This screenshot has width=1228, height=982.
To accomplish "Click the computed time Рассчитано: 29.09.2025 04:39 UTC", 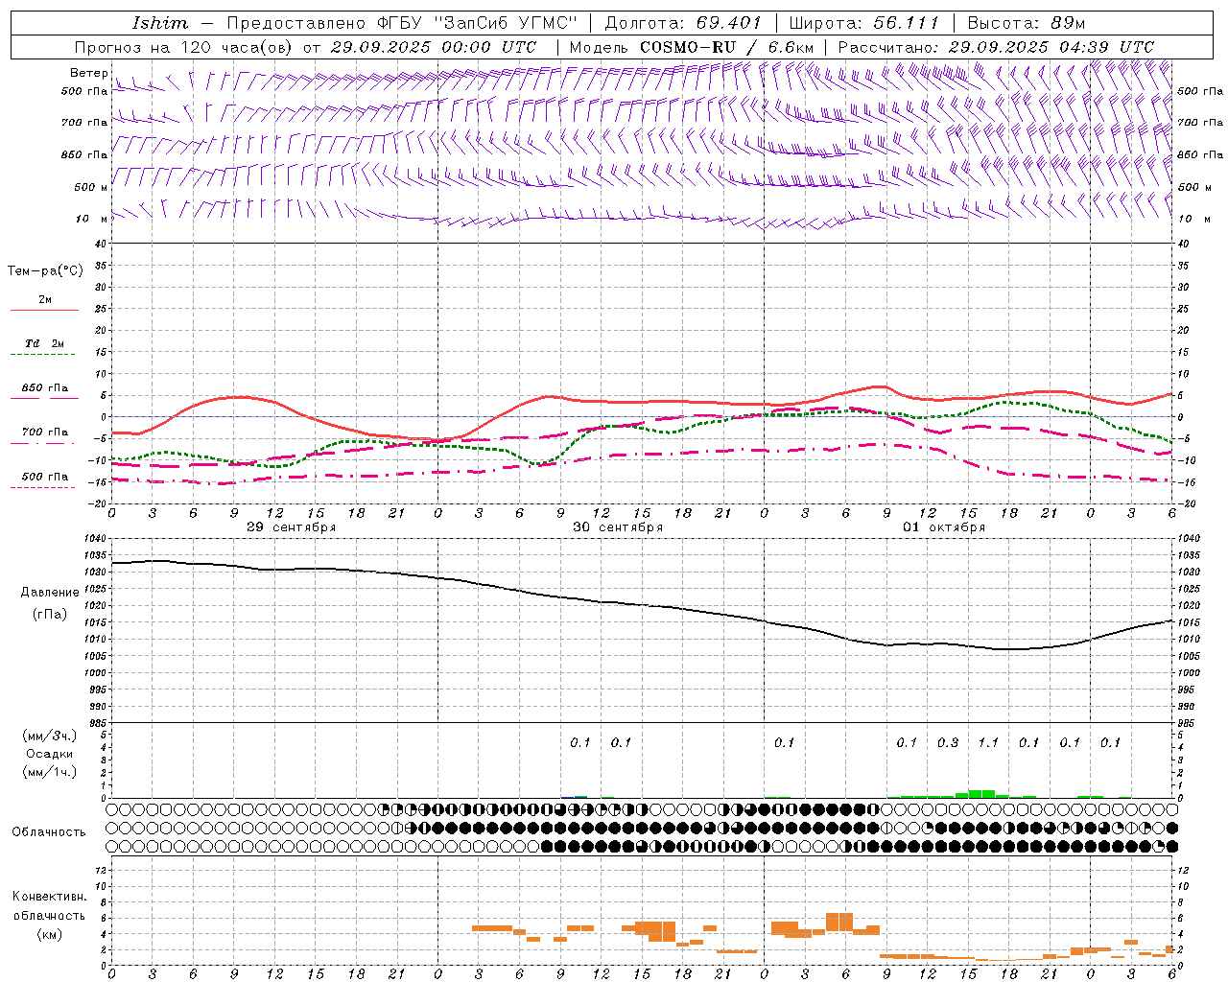I will [996, 47].
